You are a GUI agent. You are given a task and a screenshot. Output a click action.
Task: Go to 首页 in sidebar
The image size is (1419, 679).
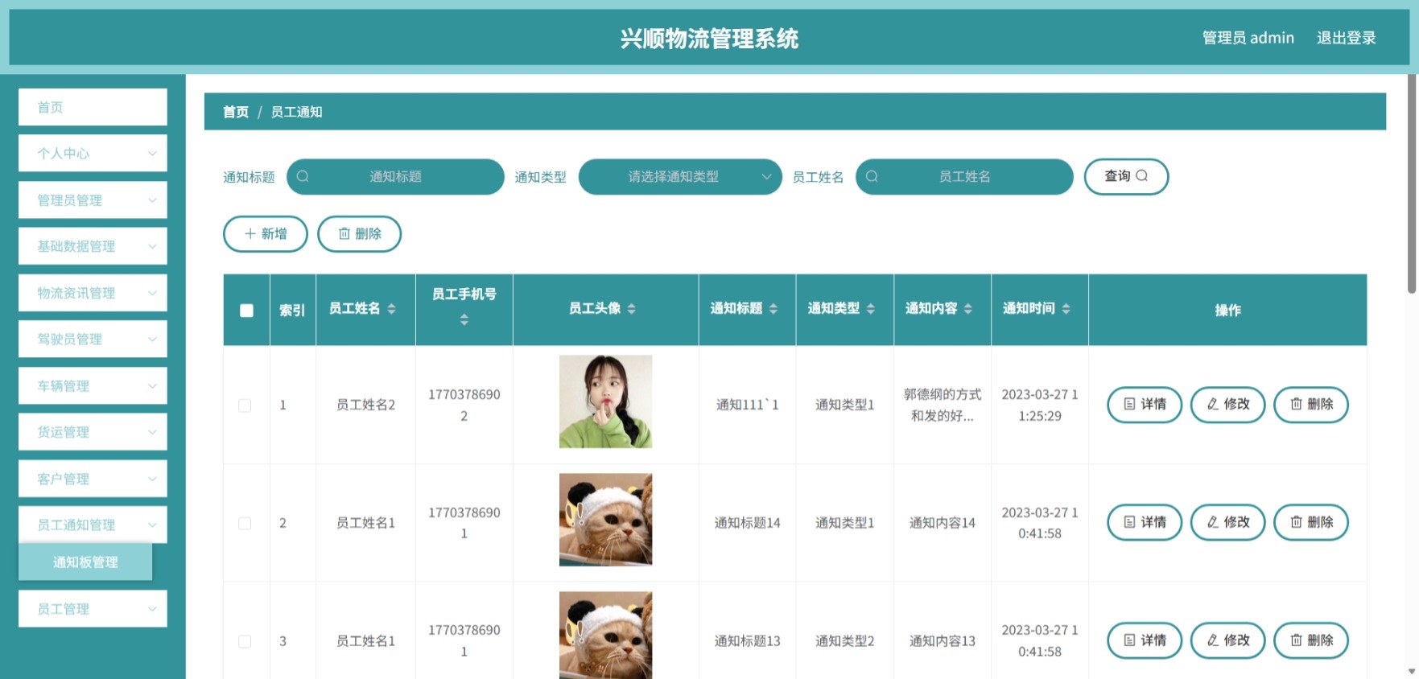tap(93, 107)
